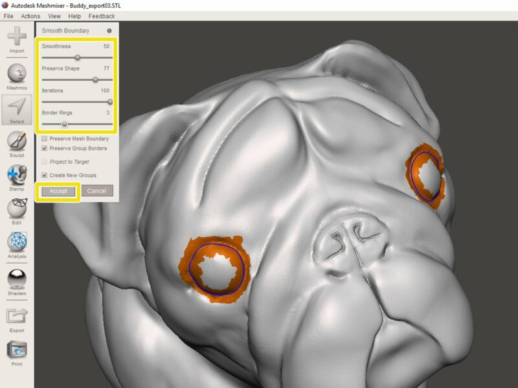The height and width of the screenshot is (388, 518).
Task: Uncheck Preserve Group Borders
Action: (44, 148)
